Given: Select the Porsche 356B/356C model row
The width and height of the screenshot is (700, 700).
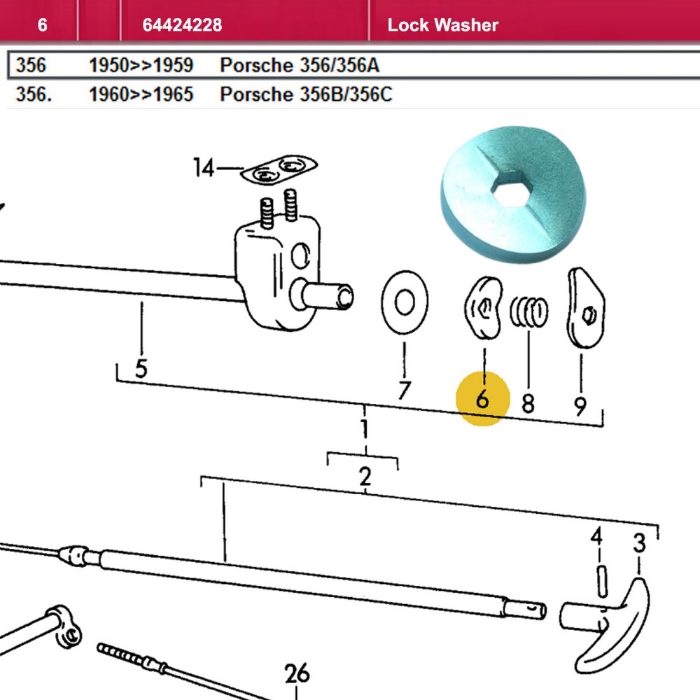Looking at the screenshot, I should [306, 94].
